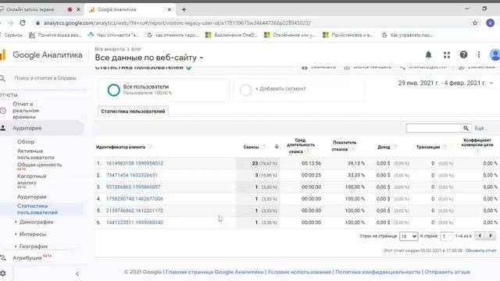Switch to the Онлайн запись экрана tab
This screenshot has height=281, width=500.
click(x=30, y=9)
